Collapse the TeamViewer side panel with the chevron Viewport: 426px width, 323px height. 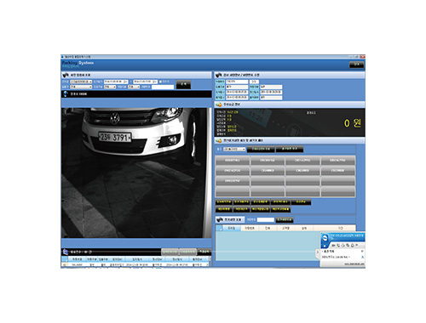(x=318, y=252)
